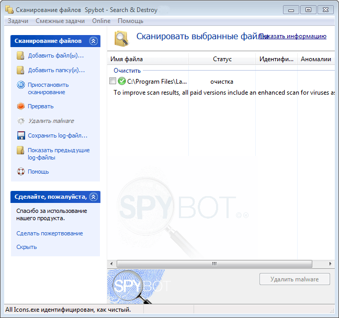Click the Удалить malware button at bottom
The image size is (339, 318).
pyautogui.click(x=295, y=279)
